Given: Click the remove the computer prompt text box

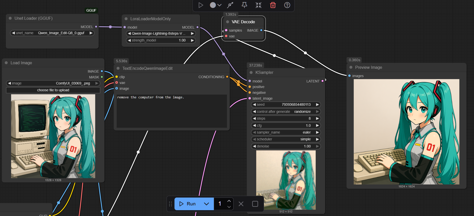Looking at the screenshot, I should coord(172,111).
